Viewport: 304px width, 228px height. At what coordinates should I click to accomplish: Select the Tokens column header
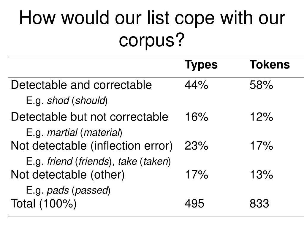click(270, 64)
